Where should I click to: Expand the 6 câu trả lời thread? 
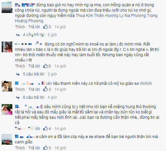(34, 97)
